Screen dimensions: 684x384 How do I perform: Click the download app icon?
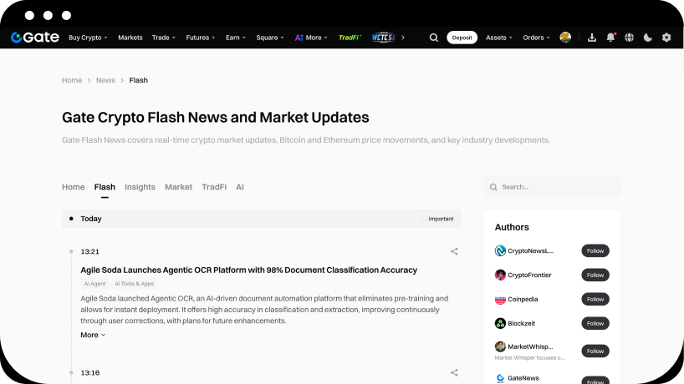tap(592, 38)
